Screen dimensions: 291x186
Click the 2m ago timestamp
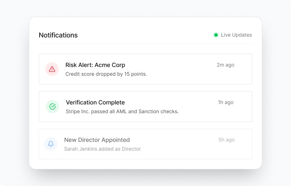click(x=225, y=65)
